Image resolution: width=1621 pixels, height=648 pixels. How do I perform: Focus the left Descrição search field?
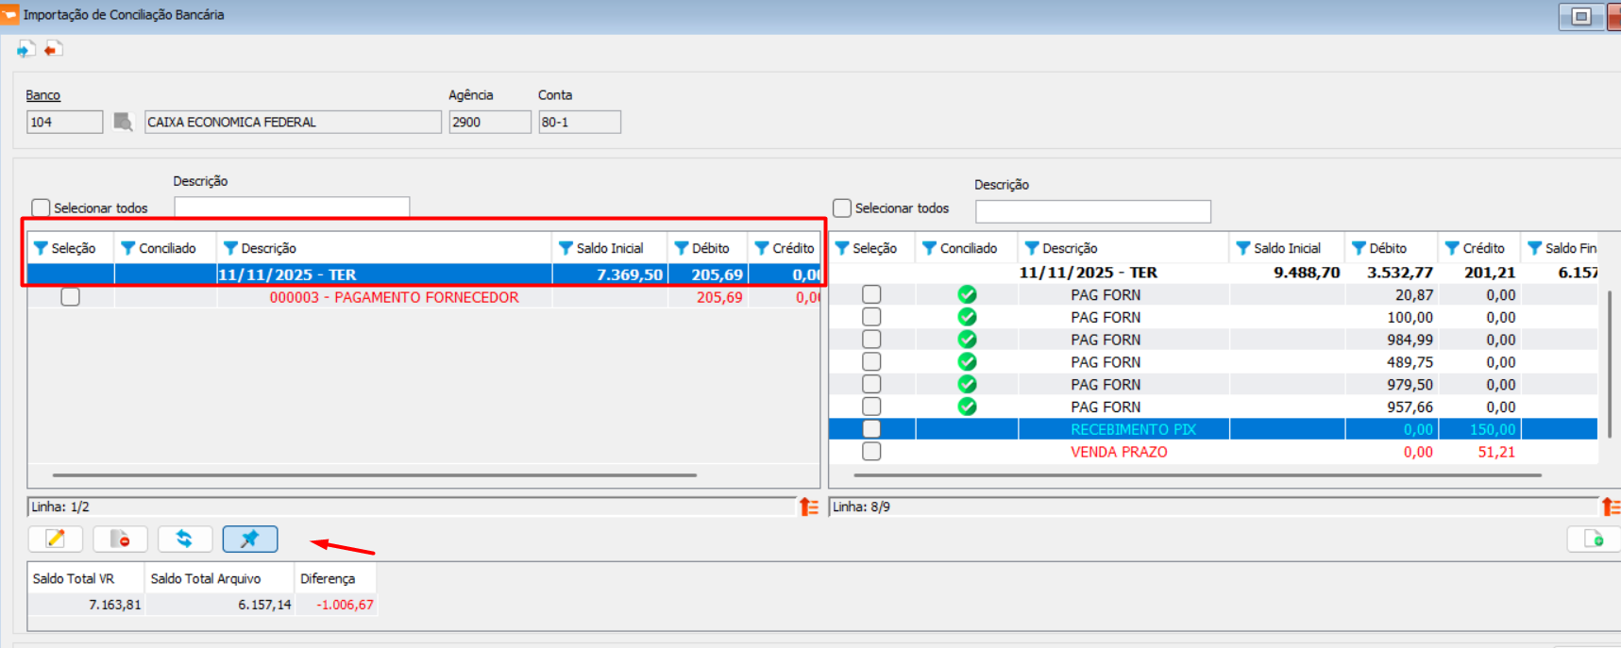(292, 208)
